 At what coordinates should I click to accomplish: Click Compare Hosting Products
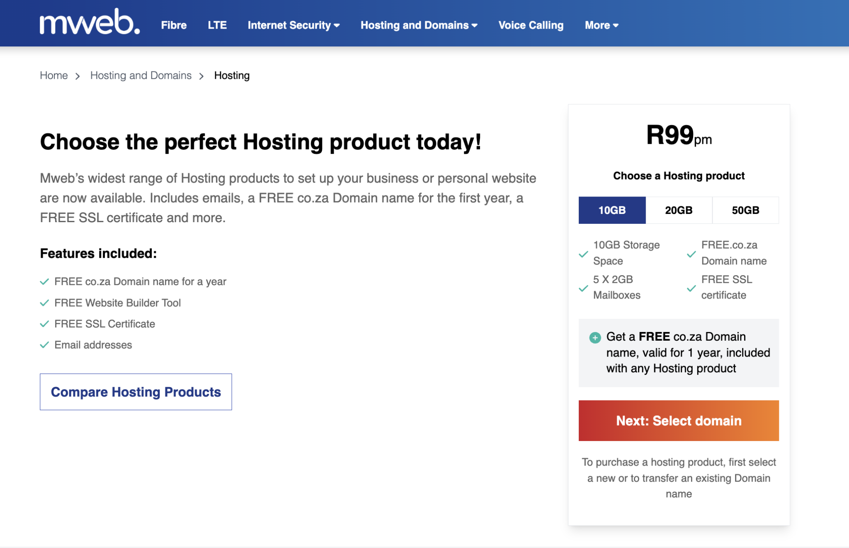click(x=136, y=392)
